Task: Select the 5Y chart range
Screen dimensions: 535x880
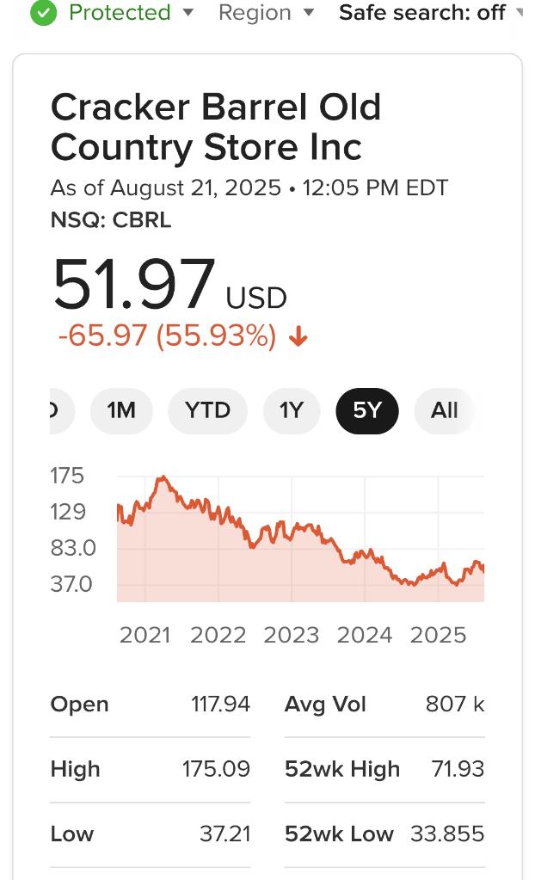Action: [367, 411]
